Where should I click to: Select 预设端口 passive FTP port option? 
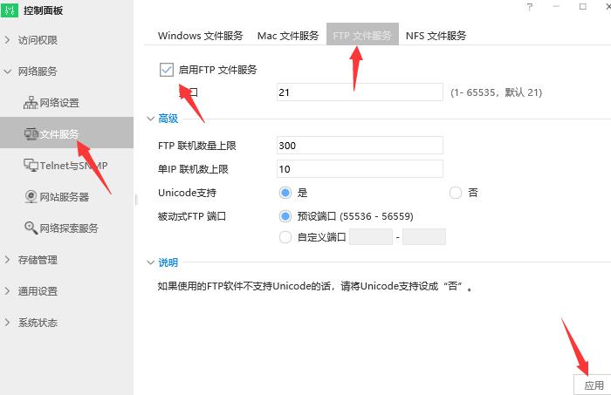click(285, 215)
